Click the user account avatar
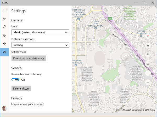Image resolution: width=157 pixels, height=117 pixels. [4, 108]
